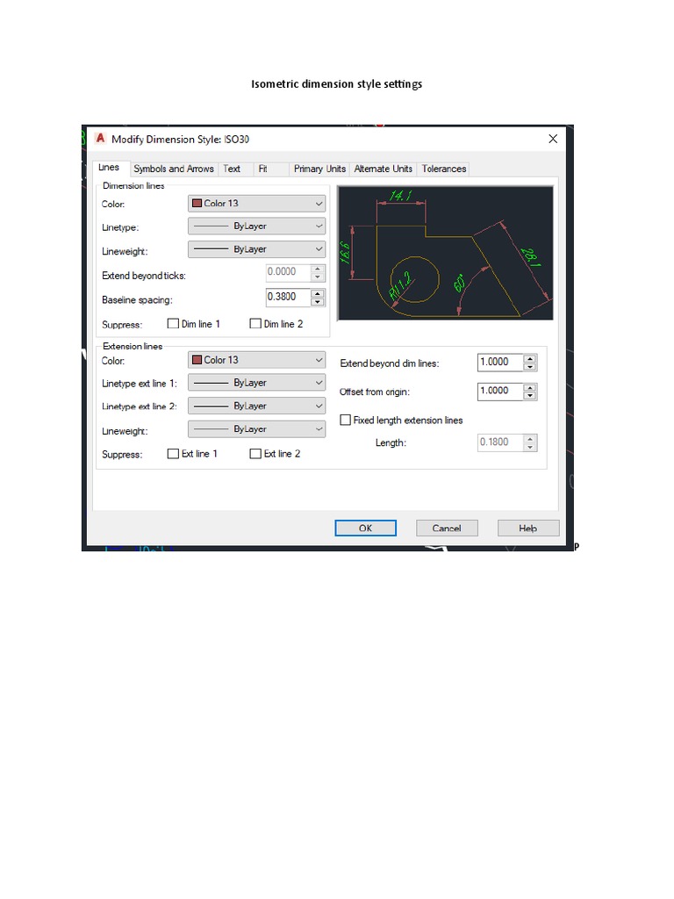The width and height of the screenshot is (674, 899).
Task: Increase Baseline spacing with up arrow
Action: (318, 293)
